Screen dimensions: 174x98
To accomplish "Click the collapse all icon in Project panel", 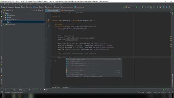I will [x=37, y=10].
